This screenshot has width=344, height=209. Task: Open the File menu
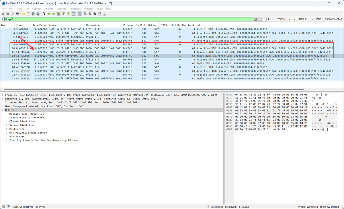pos(4,9)
